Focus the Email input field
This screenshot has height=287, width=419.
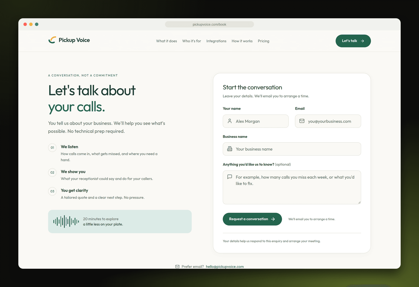(x=328, y=121)
